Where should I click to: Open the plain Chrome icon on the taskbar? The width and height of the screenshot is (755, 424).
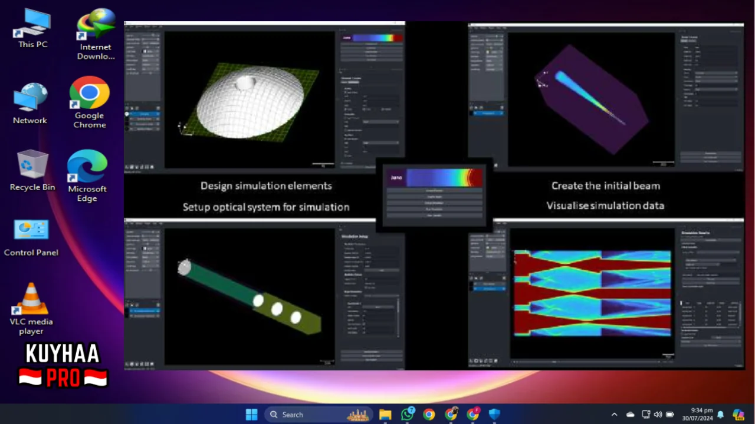tap(429, 415)
